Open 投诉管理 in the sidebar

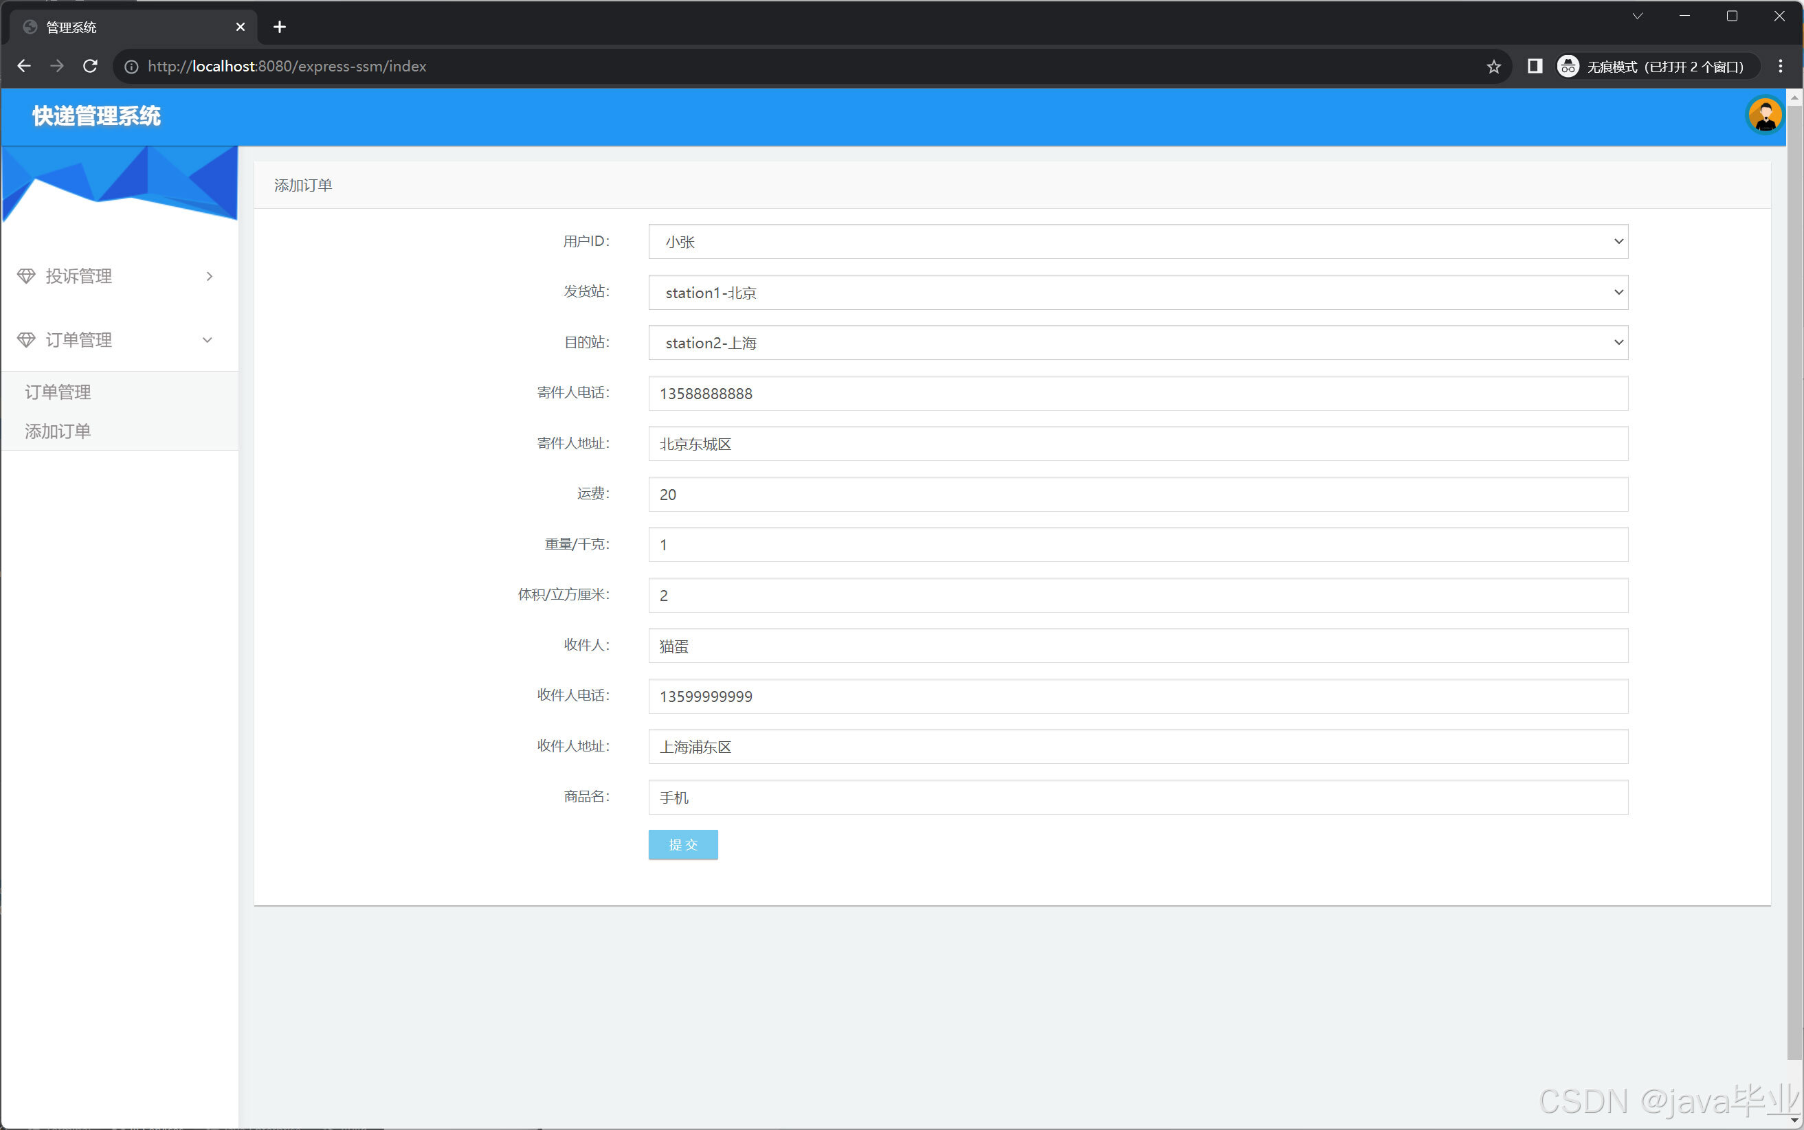(120, 277)
